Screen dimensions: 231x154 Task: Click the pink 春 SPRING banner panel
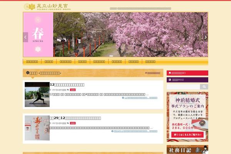(38, 35)
